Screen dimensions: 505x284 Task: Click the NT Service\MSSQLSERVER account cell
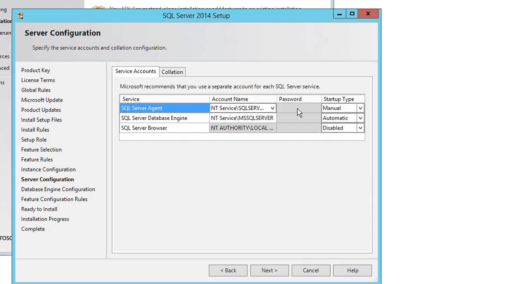click(243, 118)
